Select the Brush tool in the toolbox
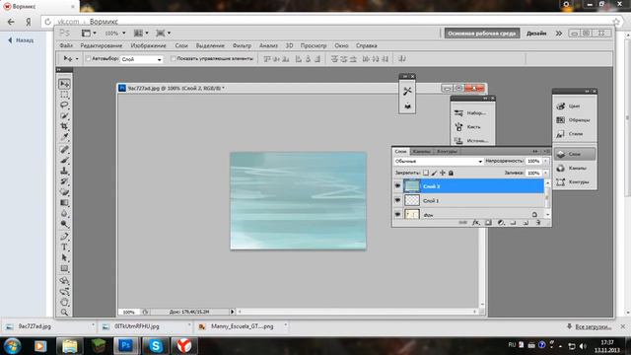Image resolution: width=631 pixels, height=355 pixels. pyautogui.click(x=64, y=160)
